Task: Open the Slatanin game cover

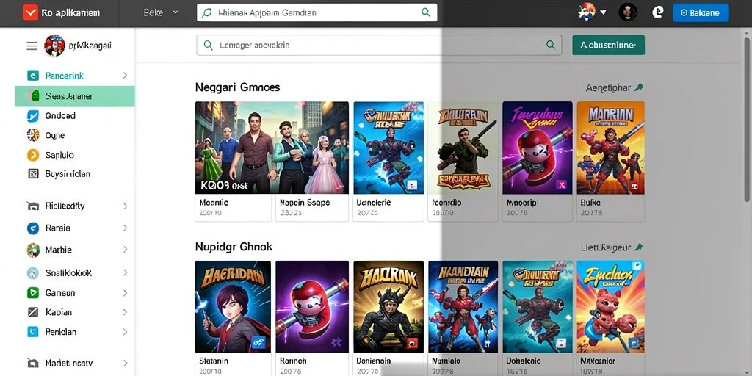Action: point(233,306)
